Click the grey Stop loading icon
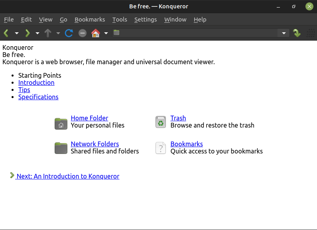Viewport: 317px width, 230px height. tap(83, 33)
